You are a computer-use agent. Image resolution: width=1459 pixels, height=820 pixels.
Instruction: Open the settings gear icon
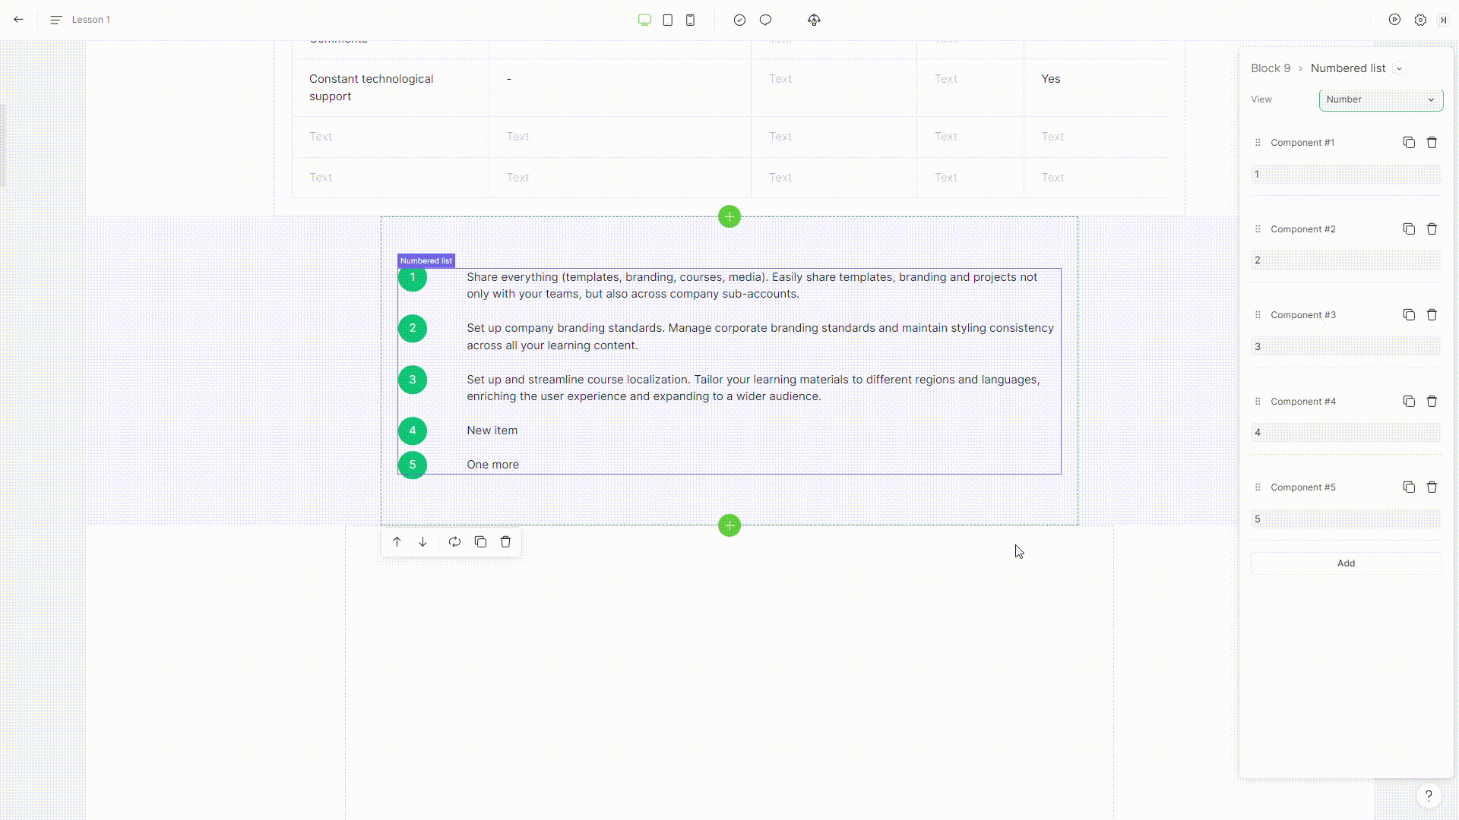coord(1420,20)
